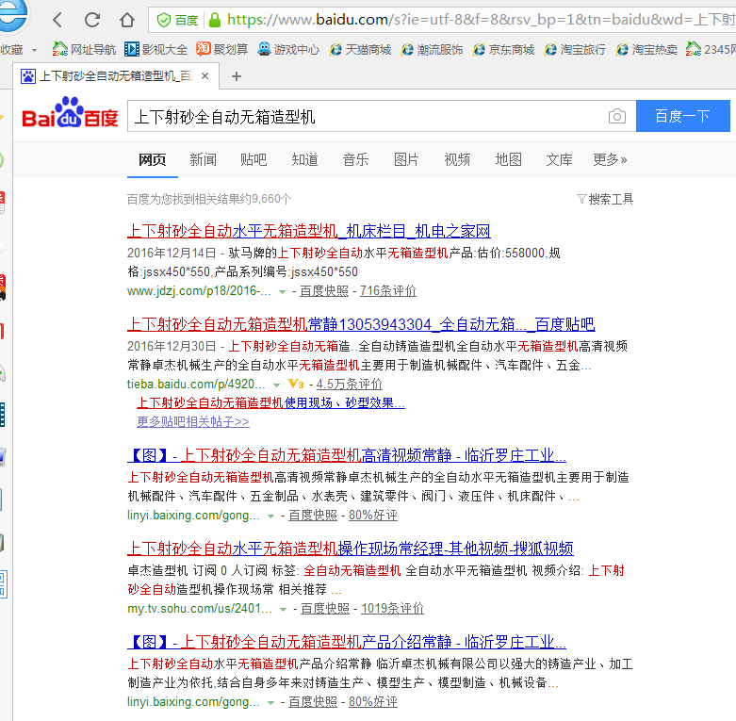Open a new tab with plus button
736x721 pixels.
[x=237, y=76]
